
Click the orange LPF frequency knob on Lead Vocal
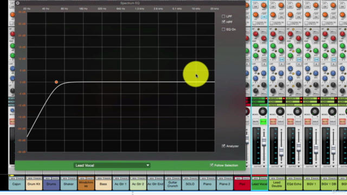click(264, 5)
